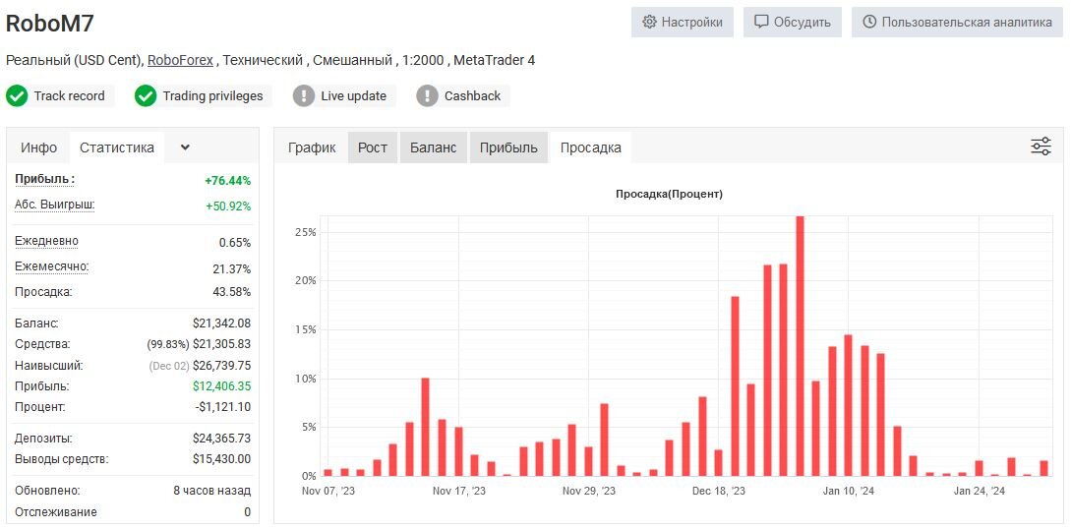
Task: Click the +76.44% profit value
Action: point(227,181)
